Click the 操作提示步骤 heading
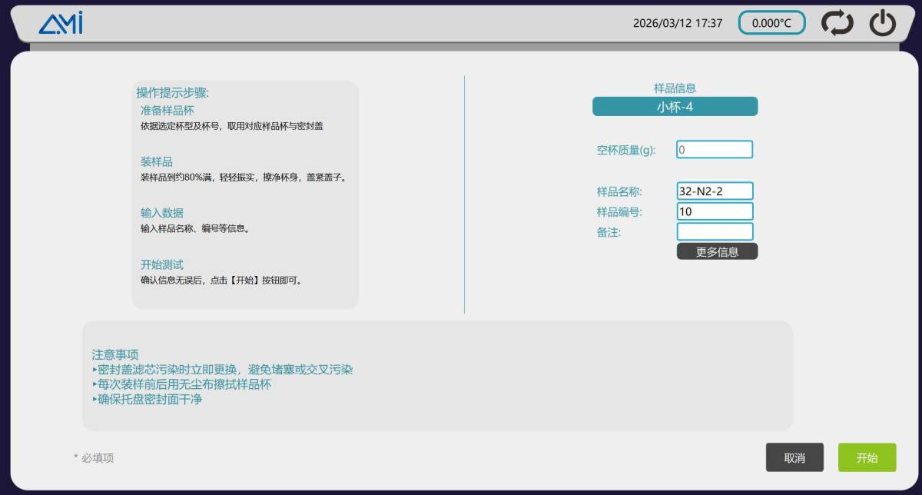The width and height of the screenshot is (922, 495). pyautogui.click(x=173, y=93)
